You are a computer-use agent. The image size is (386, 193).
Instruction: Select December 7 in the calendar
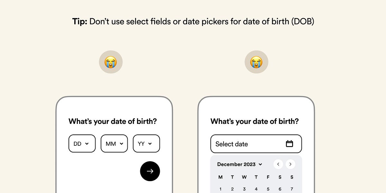coord(292,189)
